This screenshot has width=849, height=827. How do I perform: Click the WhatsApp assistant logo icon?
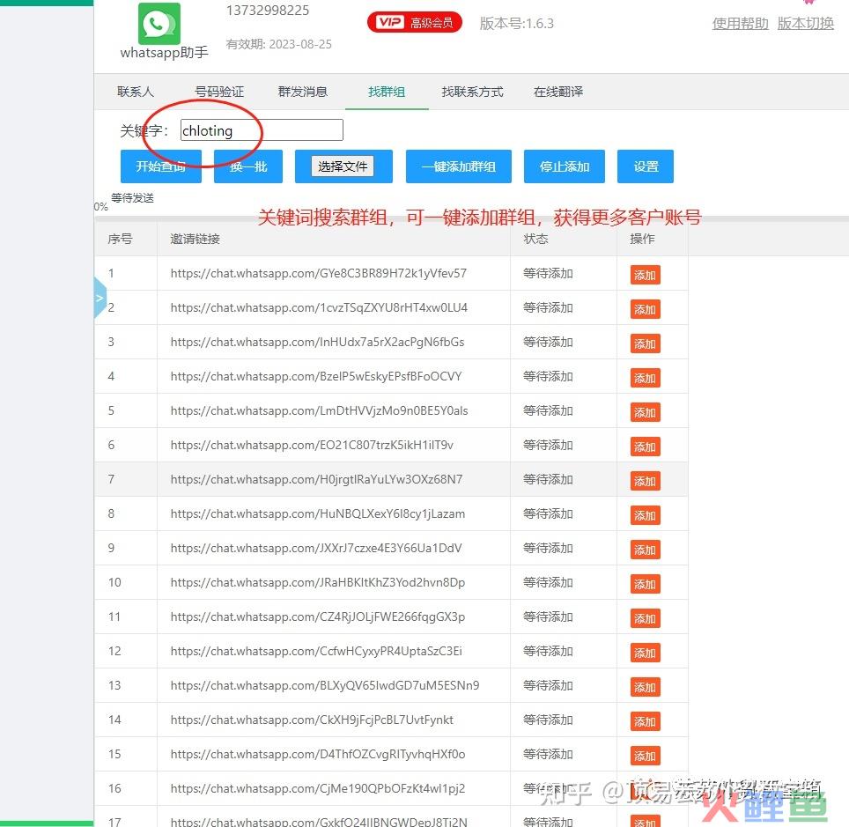159,23
